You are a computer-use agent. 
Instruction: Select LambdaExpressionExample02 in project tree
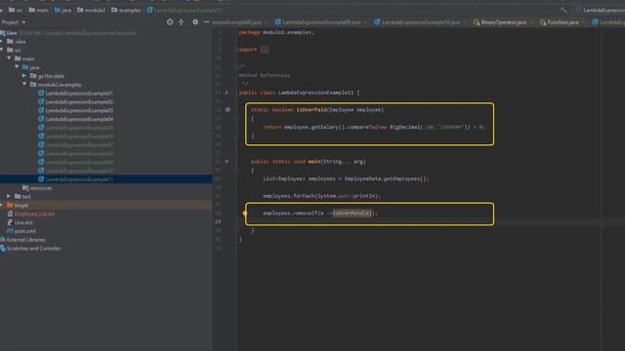tap(79, 101)
